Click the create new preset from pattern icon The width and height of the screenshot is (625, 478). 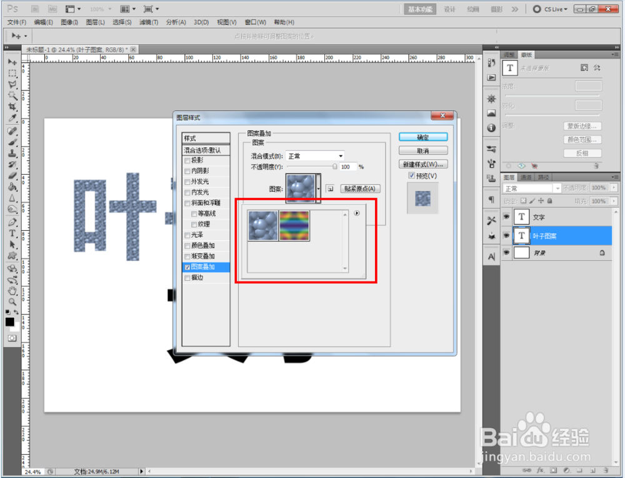(x=330, y=188)
